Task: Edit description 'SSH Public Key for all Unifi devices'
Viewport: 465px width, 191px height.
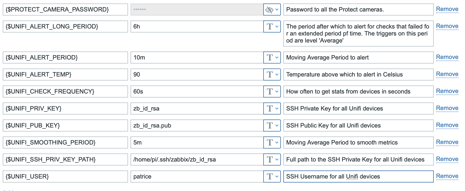Action: pos(359,125)
